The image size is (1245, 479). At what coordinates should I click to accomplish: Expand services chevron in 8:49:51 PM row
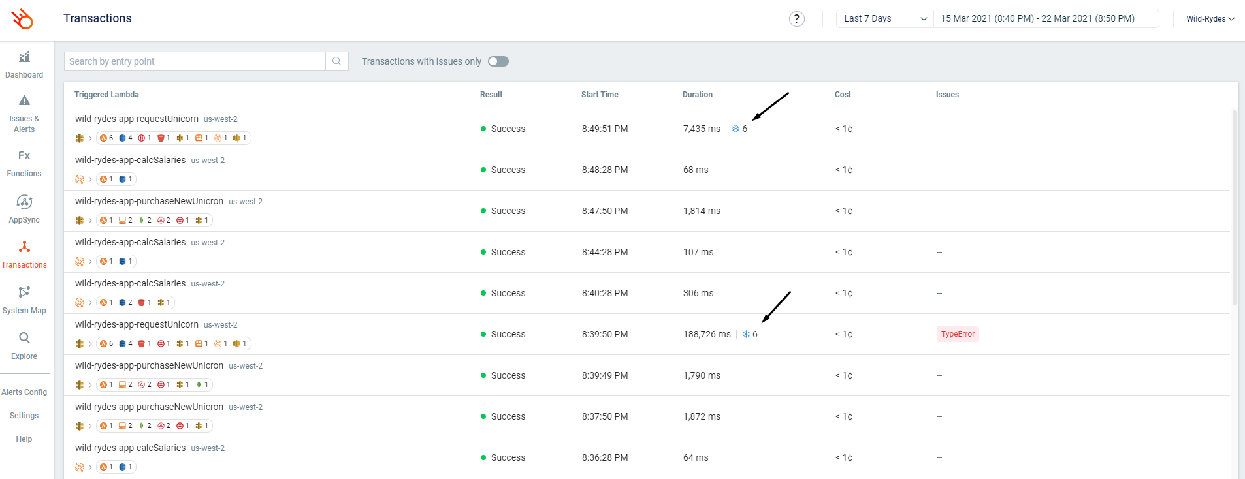(x=90, y=138)
